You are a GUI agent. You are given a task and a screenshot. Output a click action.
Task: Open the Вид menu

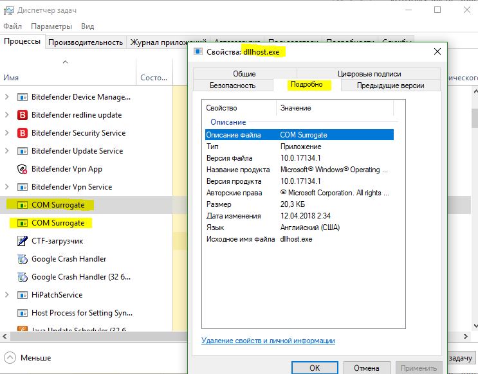(87, 26)
